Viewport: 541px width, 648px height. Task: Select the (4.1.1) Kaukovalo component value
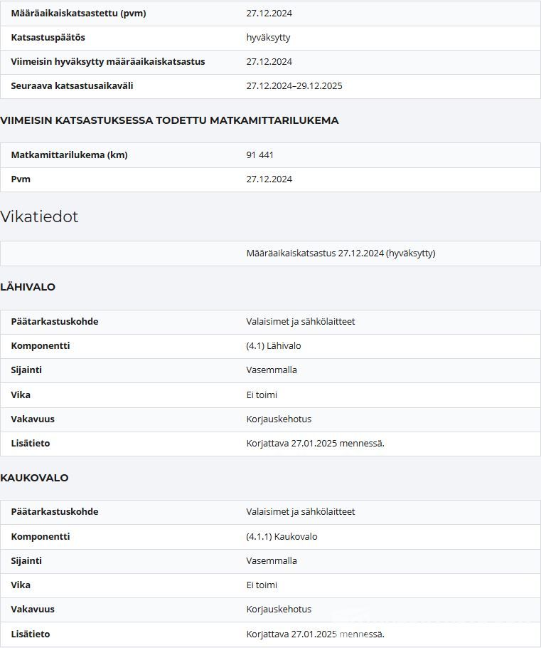coord(282,537)
